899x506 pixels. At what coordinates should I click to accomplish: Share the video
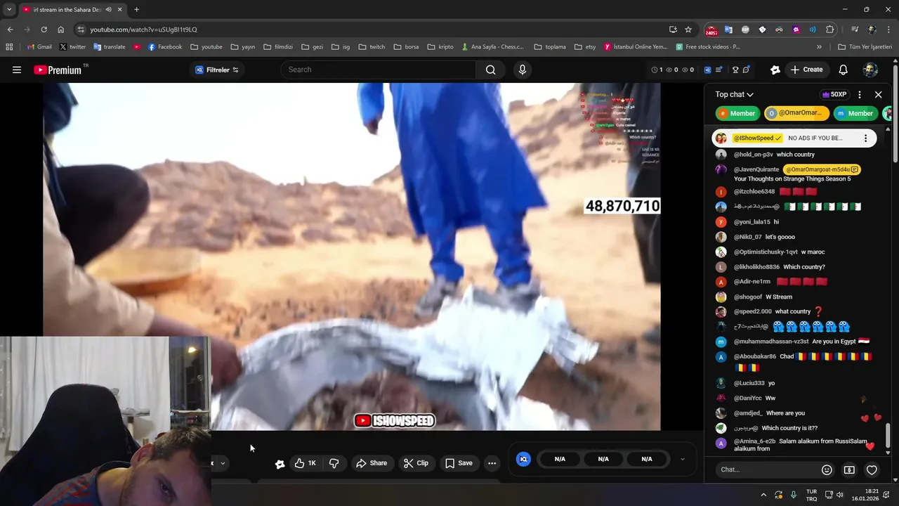(372, 463)
